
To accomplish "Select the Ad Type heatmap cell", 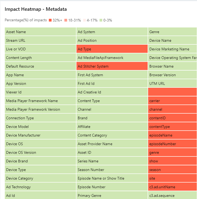I will pyautogui.click(x=112, y=49).
